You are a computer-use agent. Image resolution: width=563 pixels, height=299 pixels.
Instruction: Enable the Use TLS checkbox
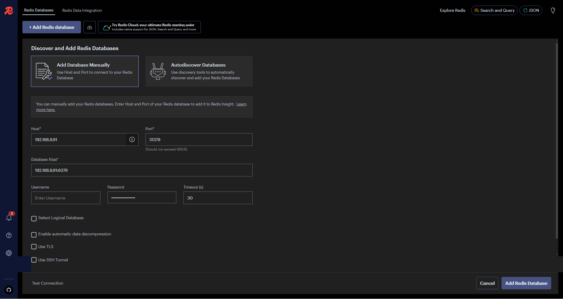click(x=34, y=247)
